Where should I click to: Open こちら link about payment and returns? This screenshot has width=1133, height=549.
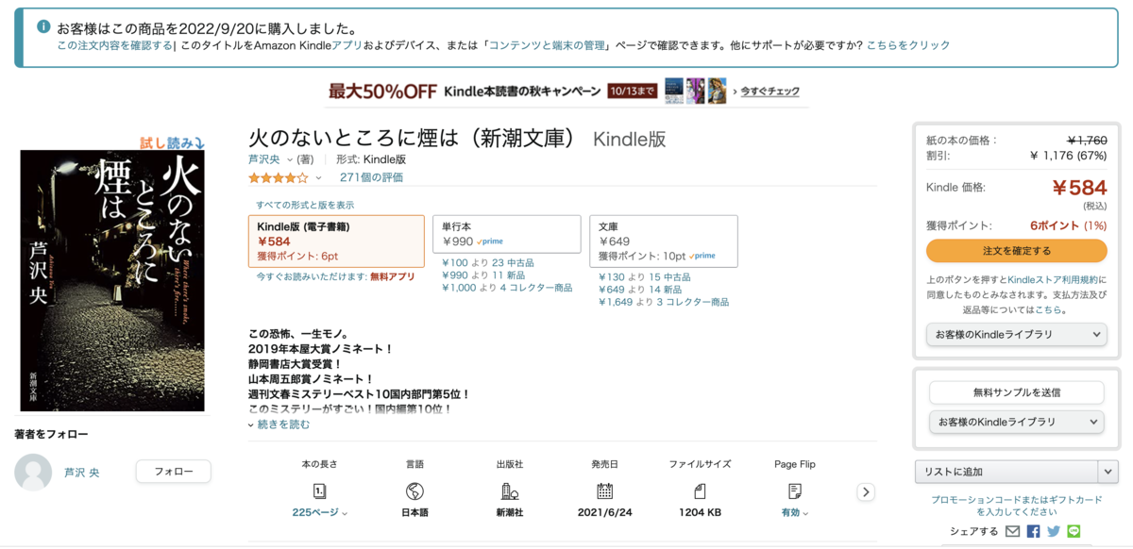point(1048,308)
